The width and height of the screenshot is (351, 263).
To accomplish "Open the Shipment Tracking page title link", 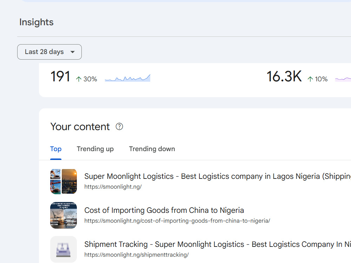I will pos(218,244).
